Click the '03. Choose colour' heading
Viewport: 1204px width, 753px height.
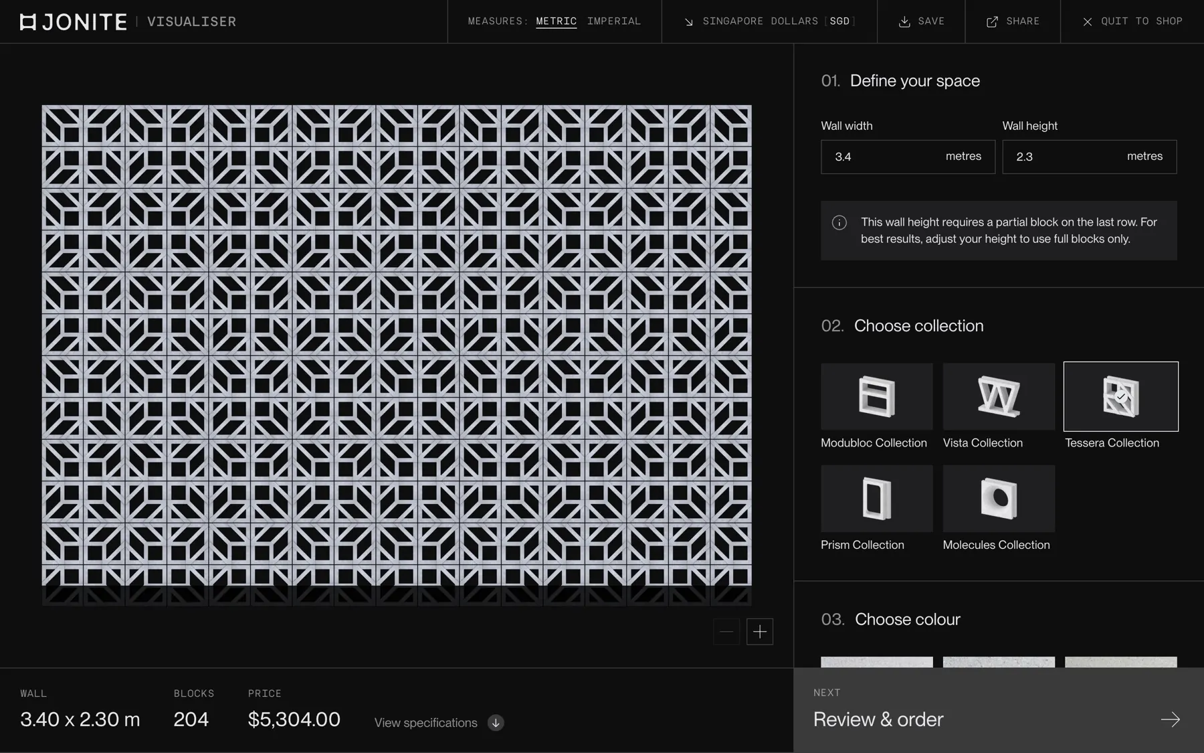tap(891, 619)
